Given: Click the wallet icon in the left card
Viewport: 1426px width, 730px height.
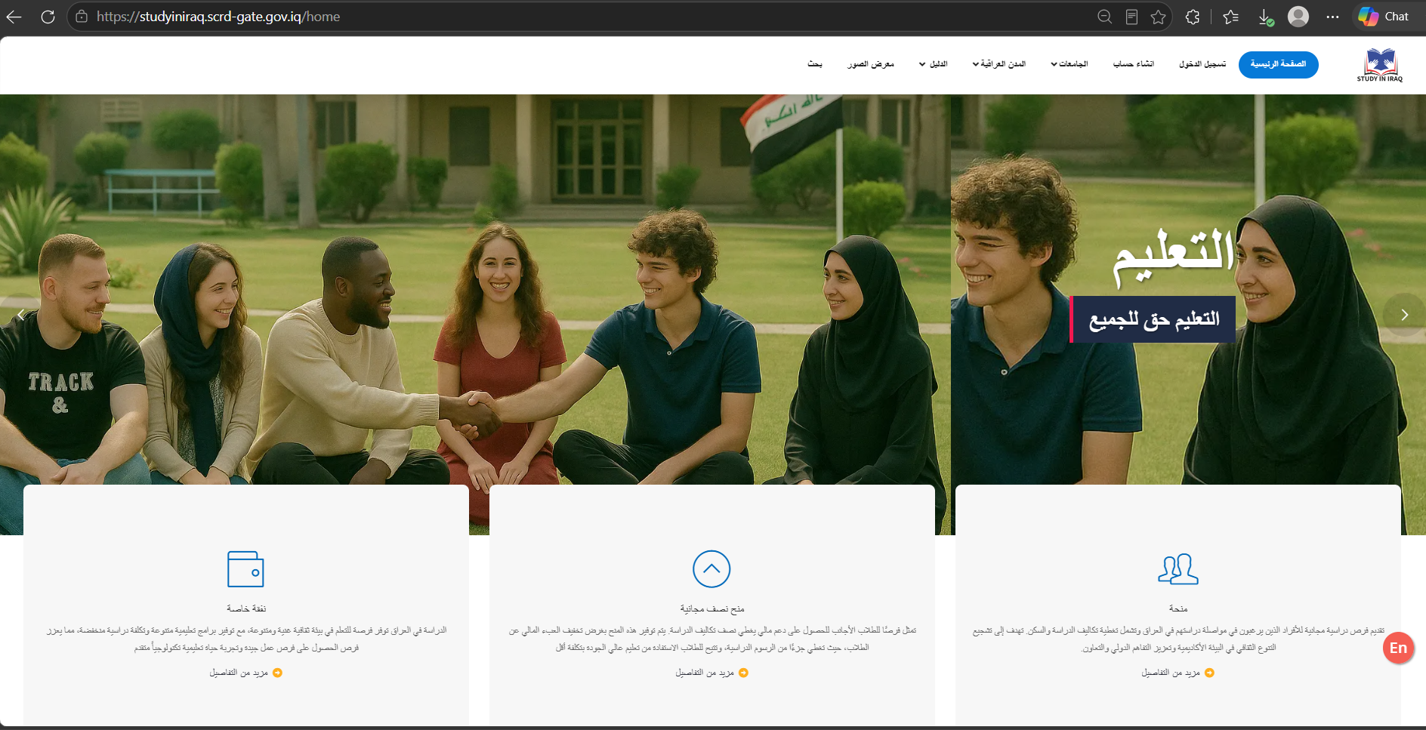Looking at the screenshot, I should [x=245, y=569].
